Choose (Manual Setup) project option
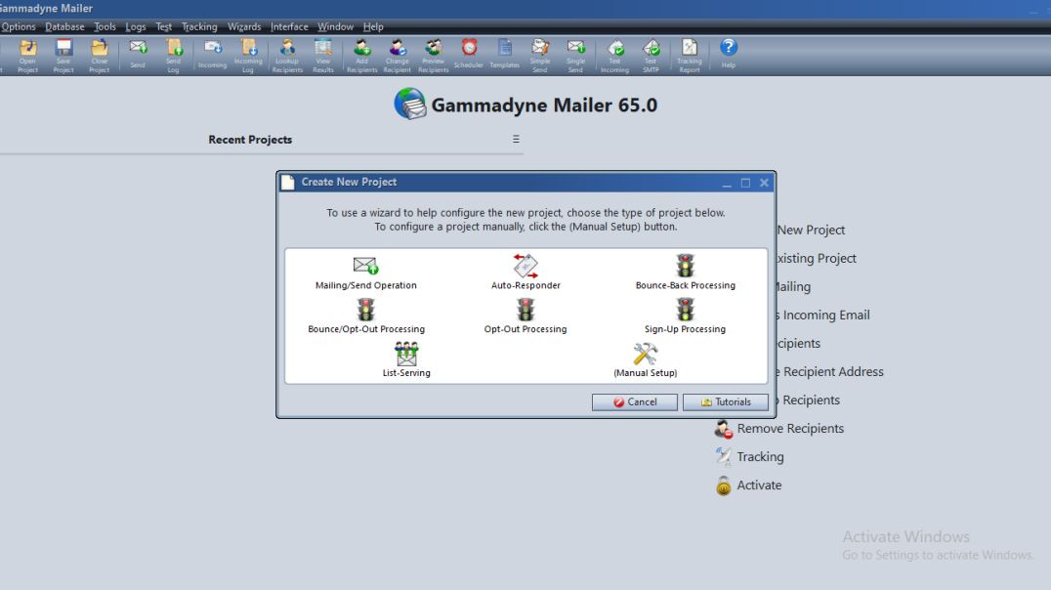Image resolution: width=1051 pixels, height=590 pixels. (x=646, y=360)
